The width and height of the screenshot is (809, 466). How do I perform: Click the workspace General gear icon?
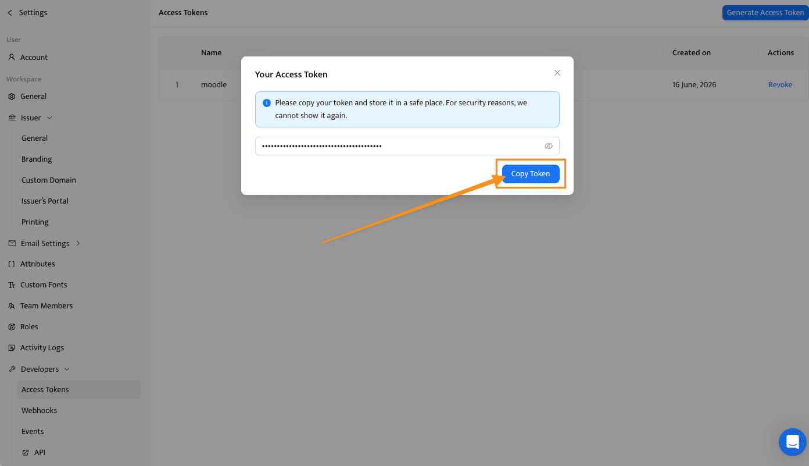tap(12, 97)
